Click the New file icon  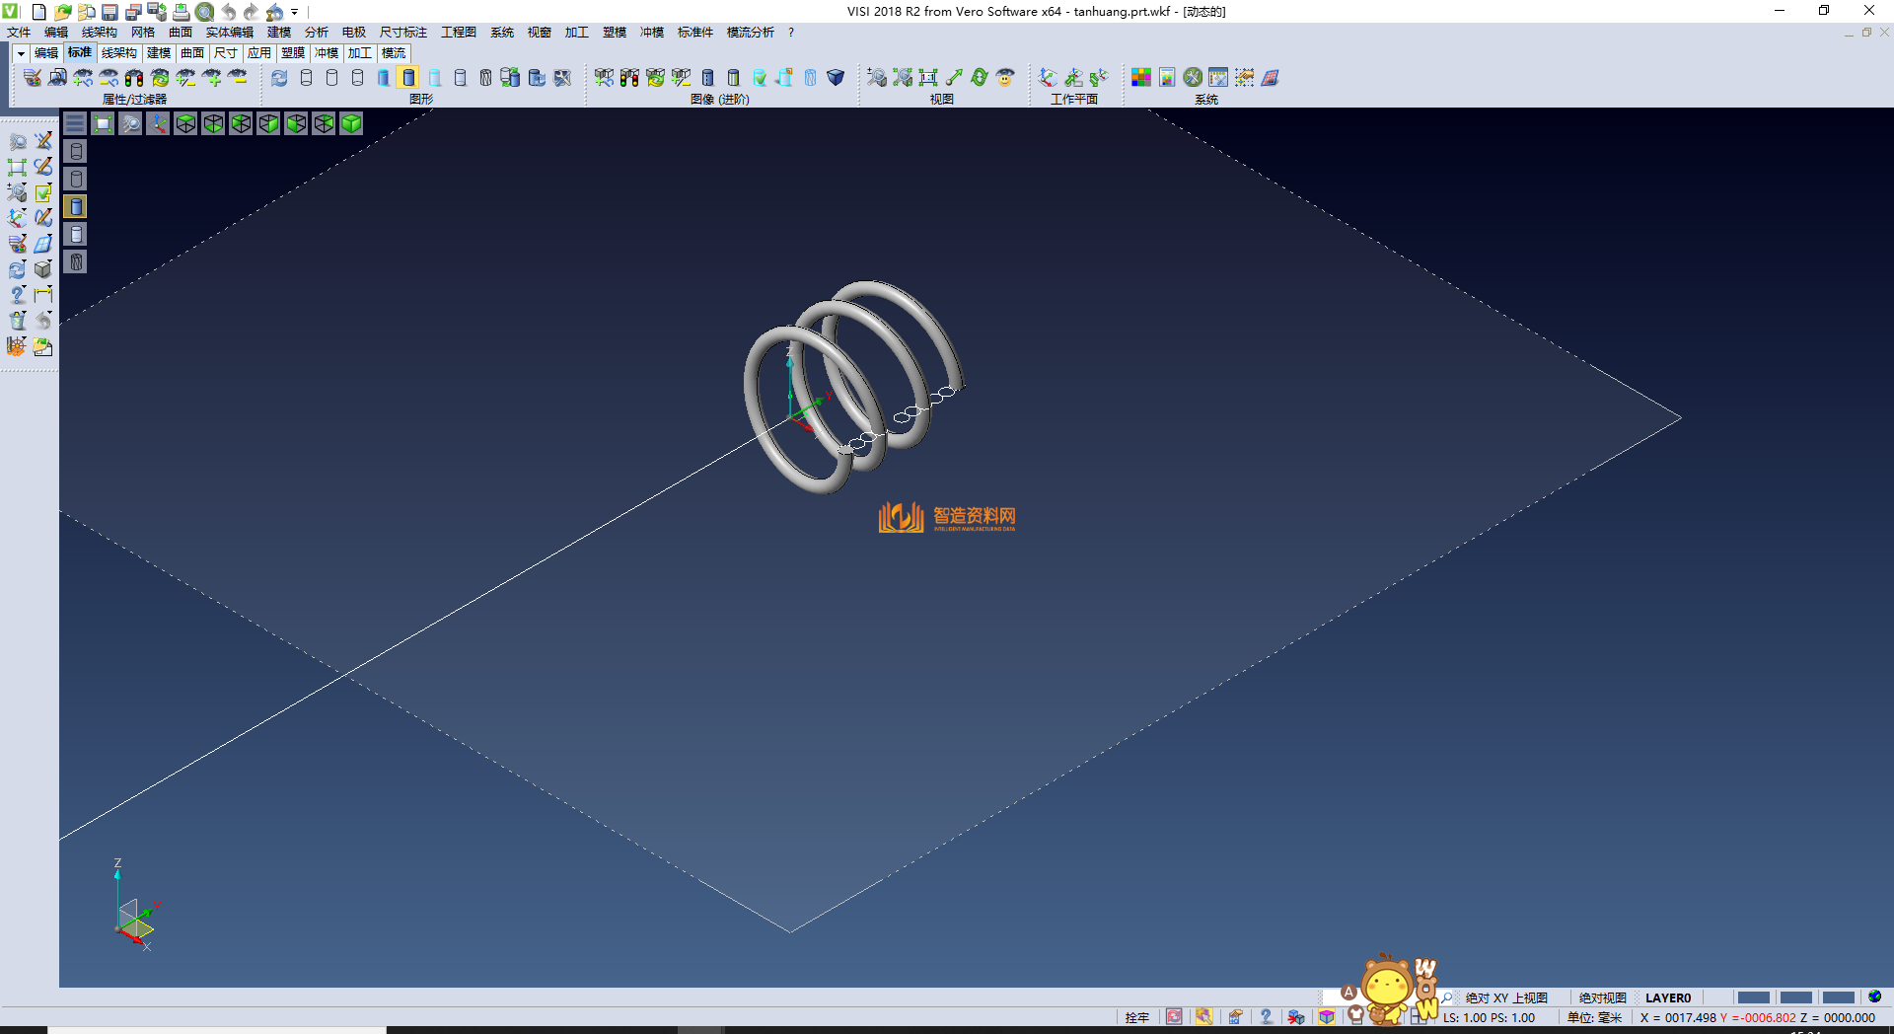click(x=39, y=12)
